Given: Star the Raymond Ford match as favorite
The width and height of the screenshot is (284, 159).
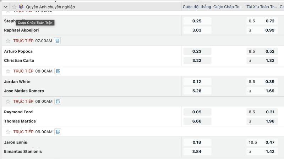Looking at the screenshot, I should click(x=8, y=102).
